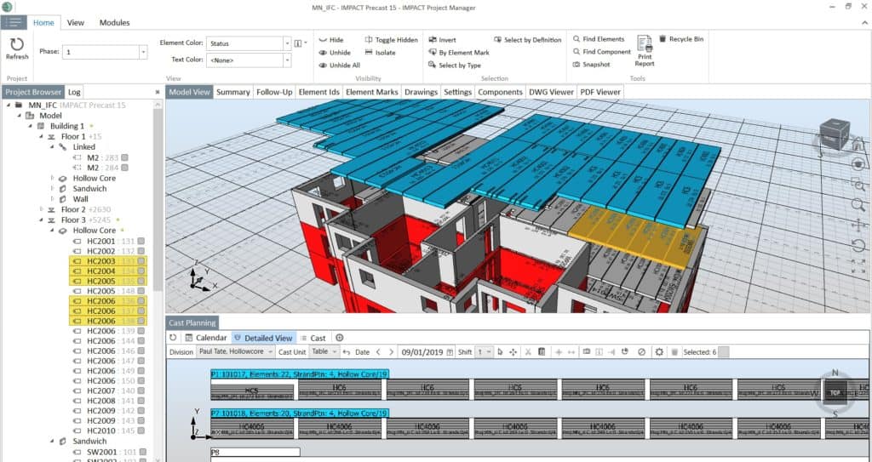872x462 pixels.
Task: Click the status box next to M2 : 283
Action: click(125, 157)
